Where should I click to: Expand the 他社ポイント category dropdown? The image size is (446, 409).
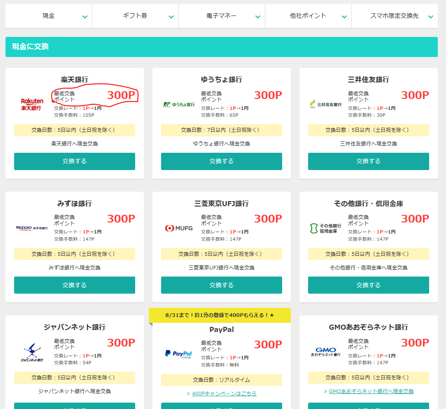point(308,16)
